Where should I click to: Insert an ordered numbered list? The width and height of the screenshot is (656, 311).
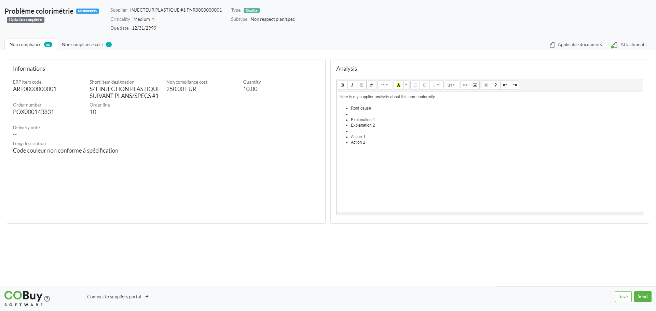coord(425,85)
